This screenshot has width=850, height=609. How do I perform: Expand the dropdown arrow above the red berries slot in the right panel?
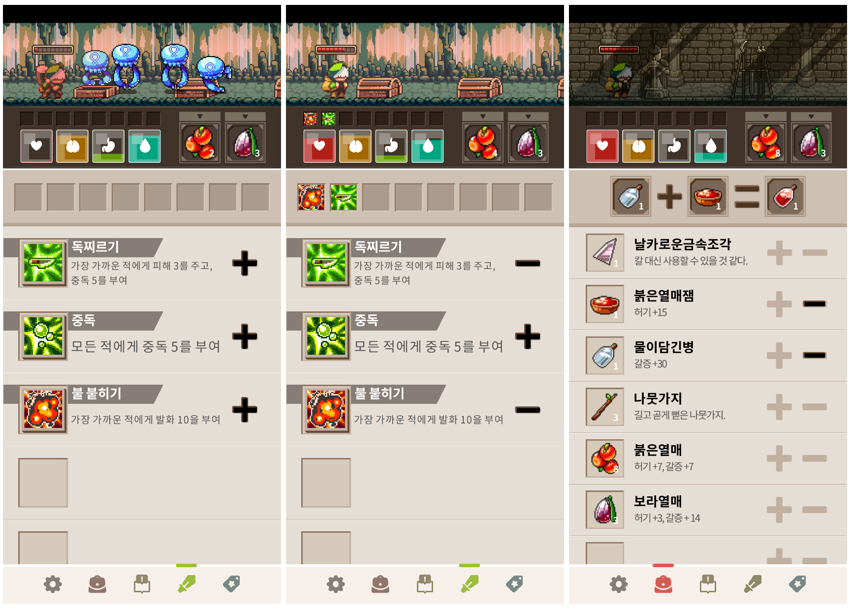[x=766, y=117]
